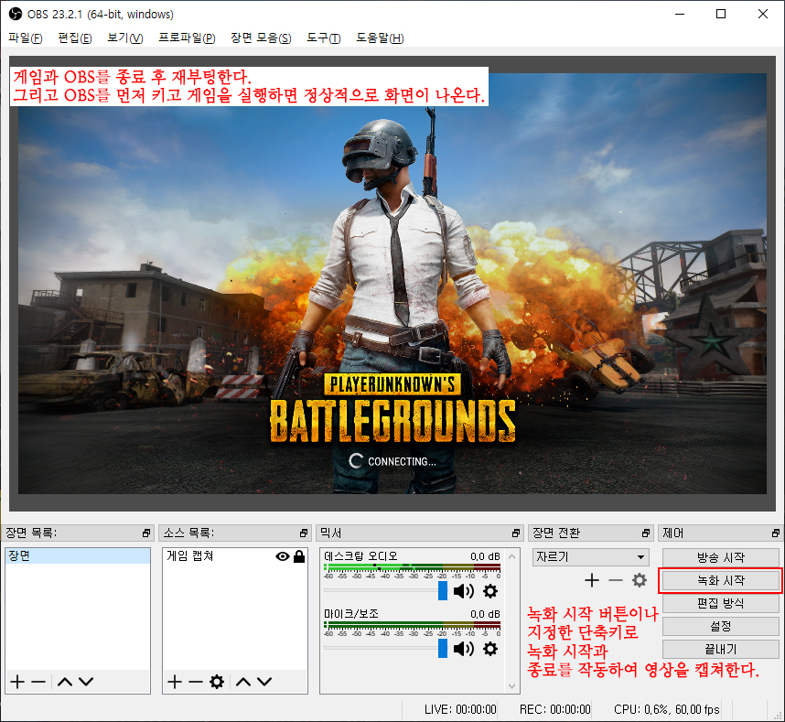
Task: Click the CPU usage and fps status text
Action: 667,709
